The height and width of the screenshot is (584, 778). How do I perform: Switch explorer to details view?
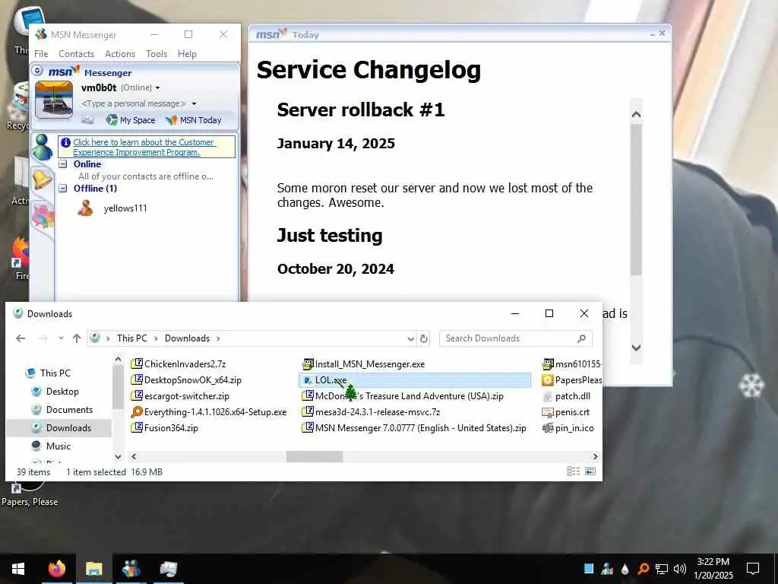coord(573,471)
